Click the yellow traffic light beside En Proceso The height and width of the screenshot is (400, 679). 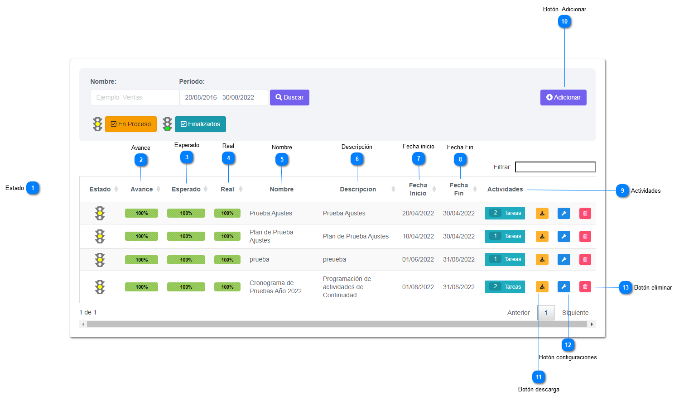(x=97, y=124)
